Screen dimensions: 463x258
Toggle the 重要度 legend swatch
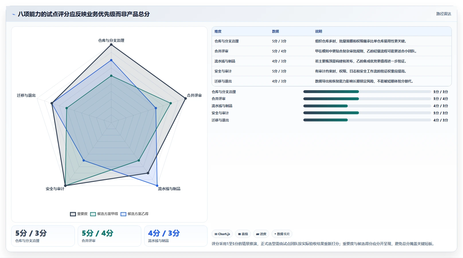[73, 214]
